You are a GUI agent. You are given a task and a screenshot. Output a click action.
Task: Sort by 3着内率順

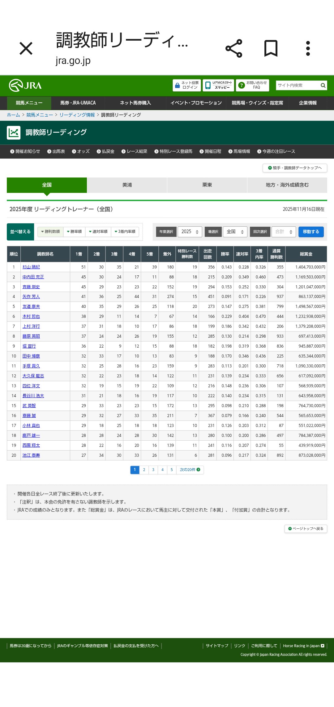[125, 232]
